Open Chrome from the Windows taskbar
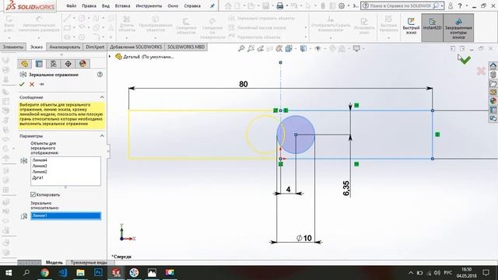This screenshot has width=498, height=280. click(x=45, y=273)
